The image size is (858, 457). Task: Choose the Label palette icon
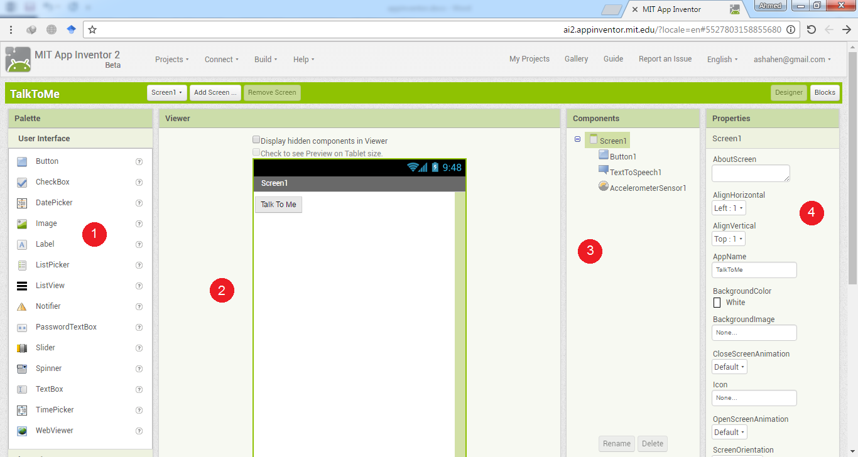click(22, 244)
